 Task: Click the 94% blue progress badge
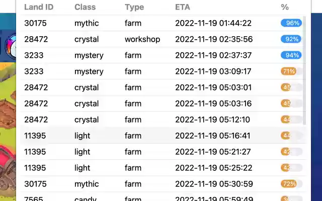tap(291, 55)
